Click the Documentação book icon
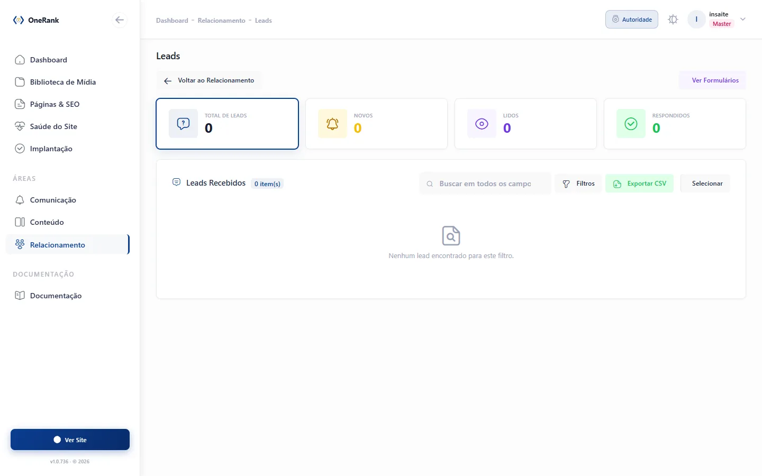The width and height of the screenshot is (762, 476). tap(20, 296)
